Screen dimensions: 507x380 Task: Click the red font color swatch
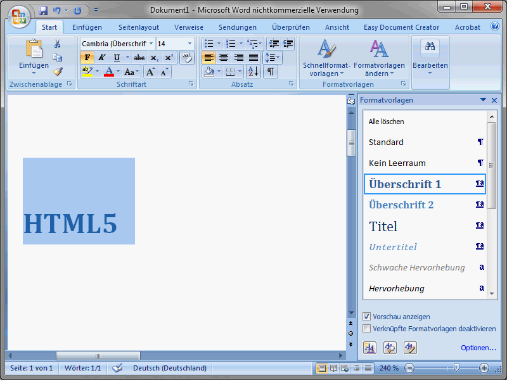click(109, 72)
